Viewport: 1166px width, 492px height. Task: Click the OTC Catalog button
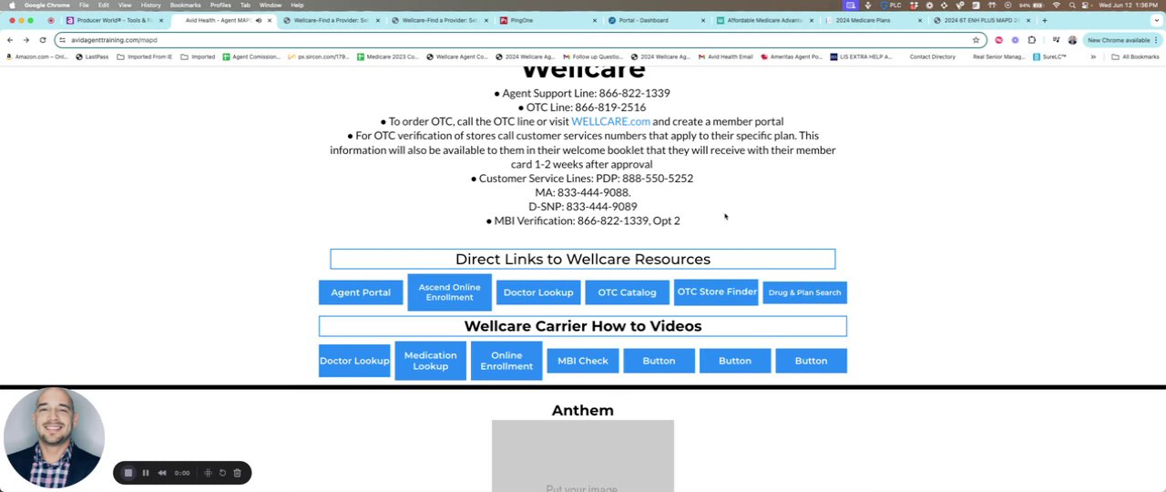tap(627, 292)
